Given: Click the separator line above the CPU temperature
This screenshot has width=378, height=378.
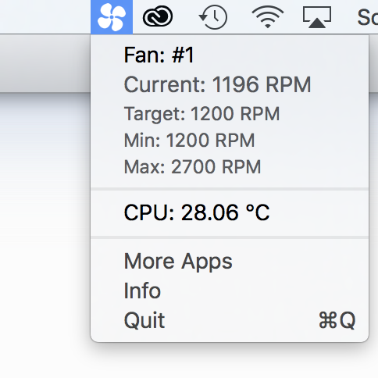Looking at the screenshot, I should pos(230,189).
